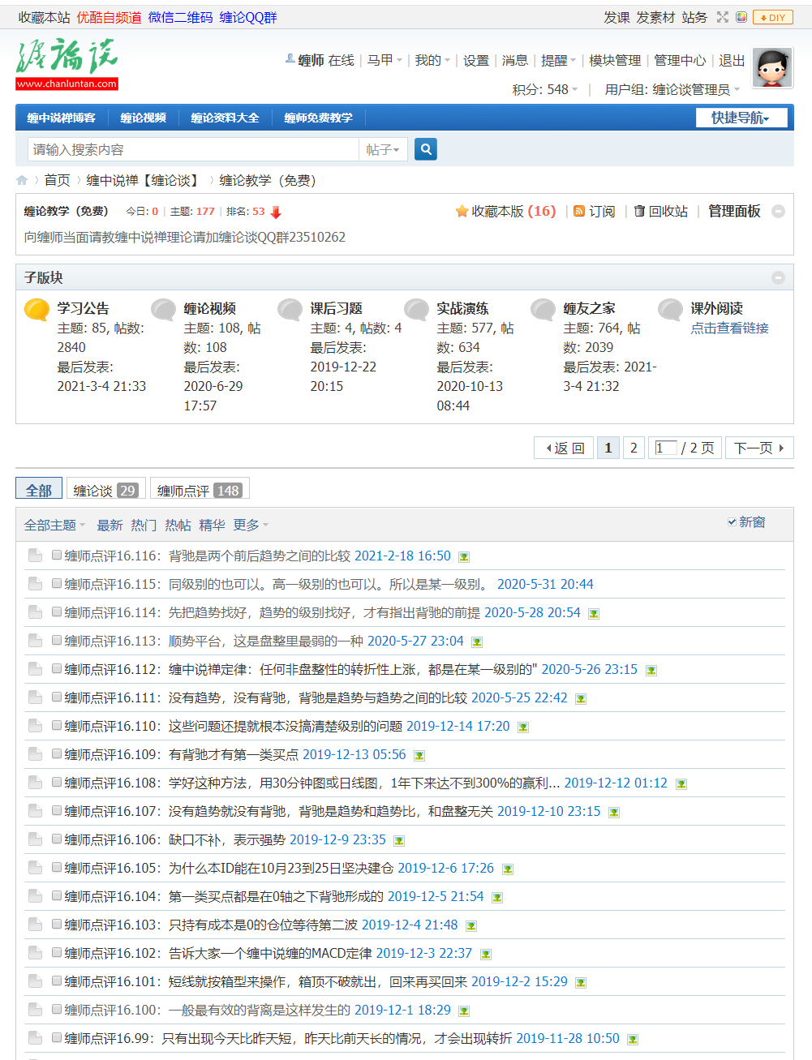Click the star icon to favorite this forum
The height and width of the screenshot is (1060, 812).
[x=462, y=212]
